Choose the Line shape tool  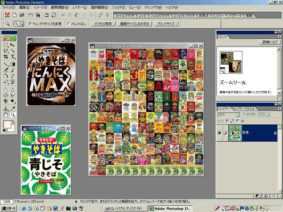click(6, 64)
